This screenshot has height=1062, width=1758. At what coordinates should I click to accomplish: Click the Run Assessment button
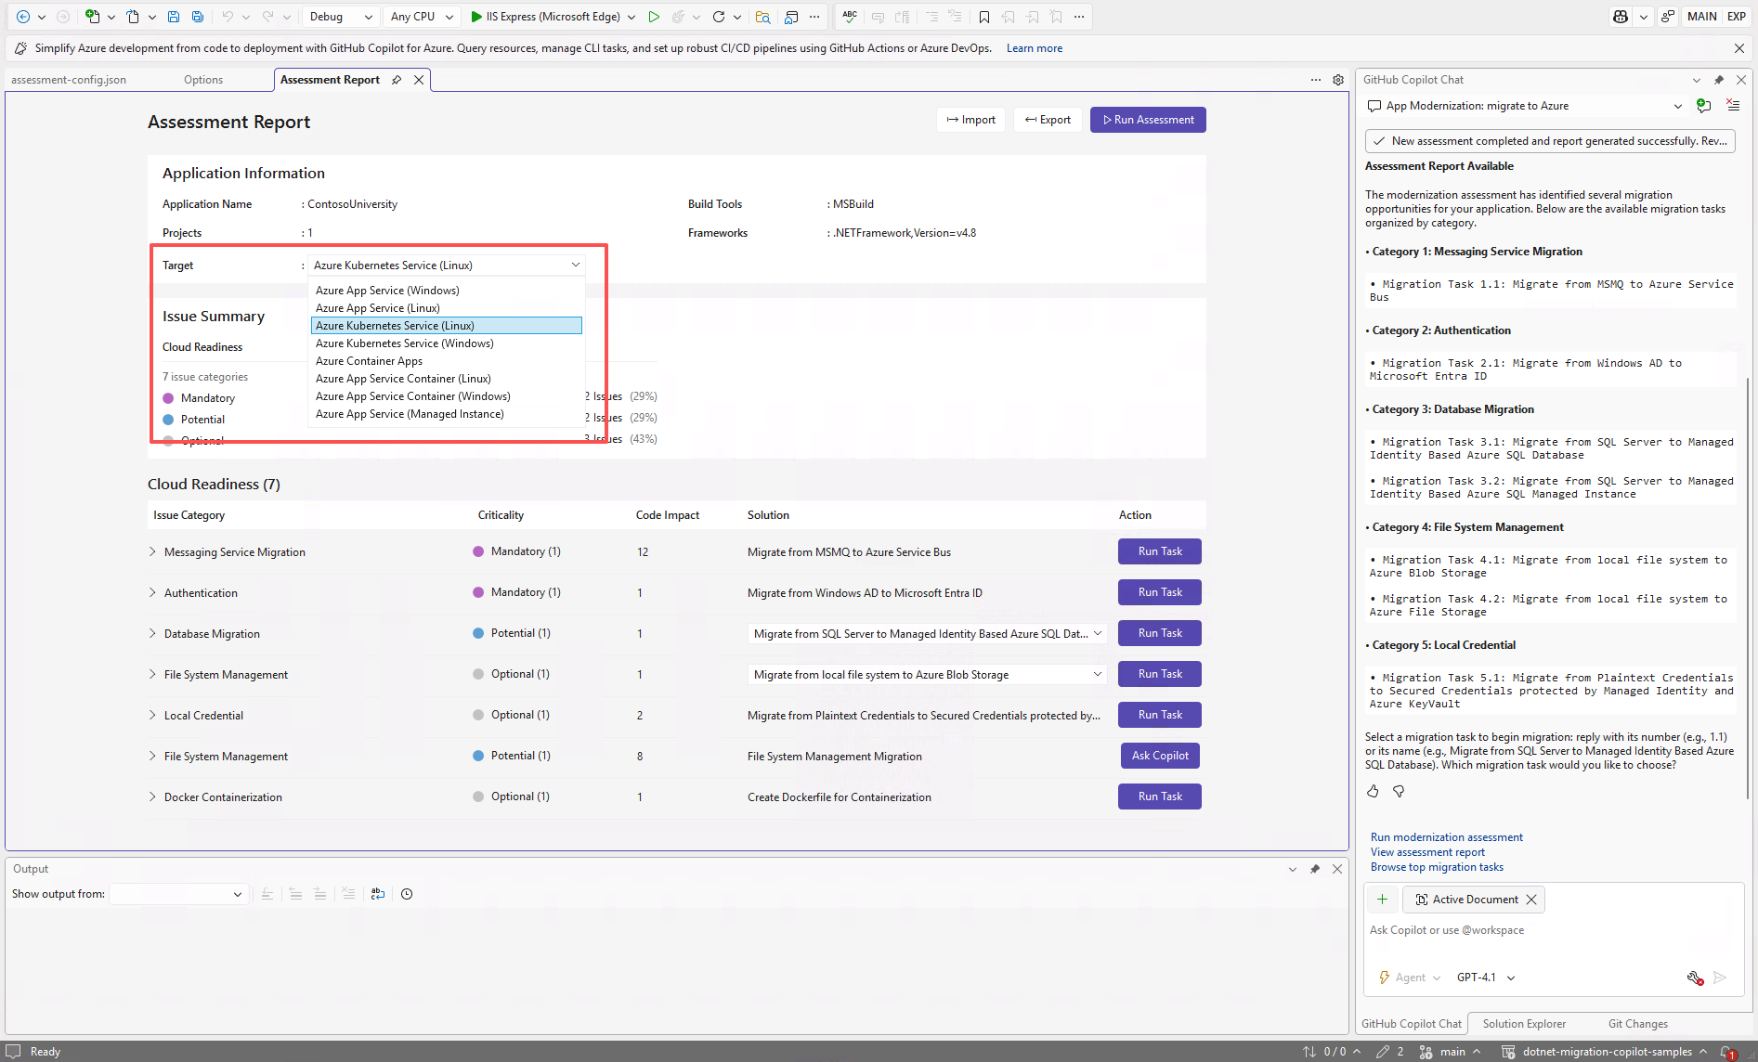(1148, 120)
